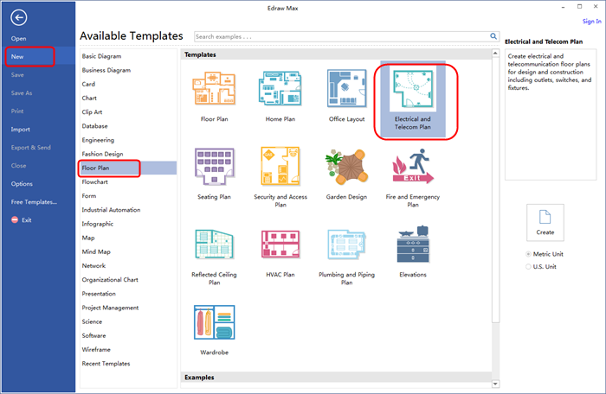
Task: Select the U.S. Unit radio button
Action: pyautogui.click(x=528, y=267)
